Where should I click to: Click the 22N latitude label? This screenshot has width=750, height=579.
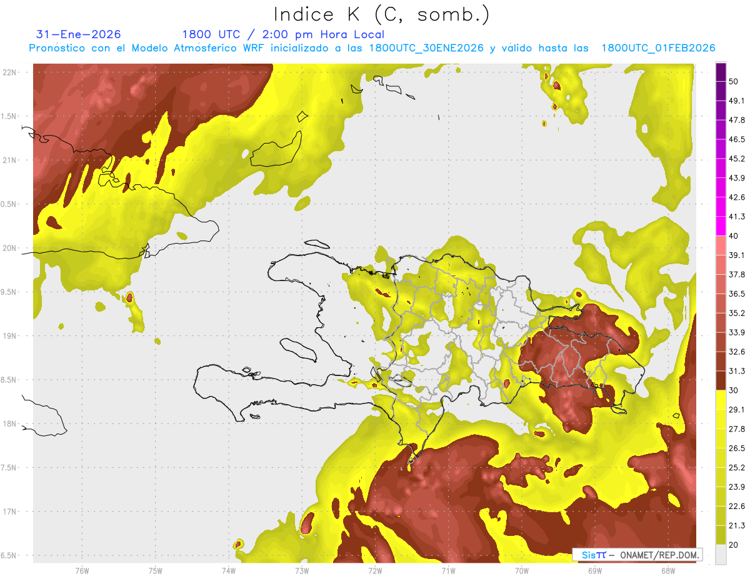[9, 72]
